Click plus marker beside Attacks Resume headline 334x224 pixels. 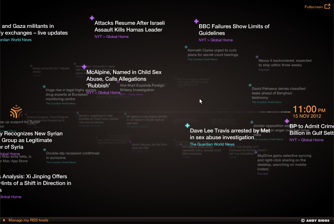pos(92,18)
